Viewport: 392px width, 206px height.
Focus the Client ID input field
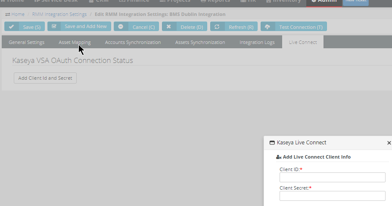tap(332, 178)
